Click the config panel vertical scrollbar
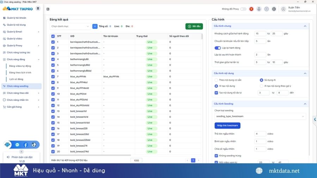This screenshot has height=178, width=317. click(x=309, y=89)
